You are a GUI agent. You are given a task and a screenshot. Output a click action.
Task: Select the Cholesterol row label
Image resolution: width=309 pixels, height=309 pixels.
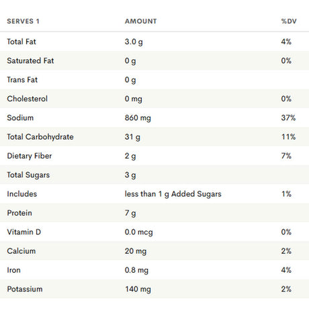point(27,99)
